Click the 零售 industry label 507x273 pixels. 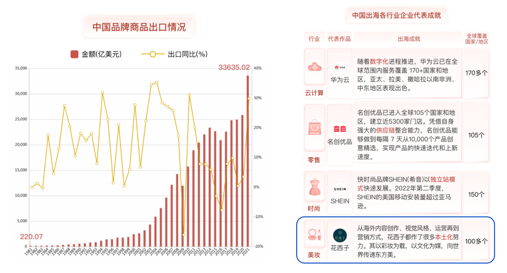314,160
